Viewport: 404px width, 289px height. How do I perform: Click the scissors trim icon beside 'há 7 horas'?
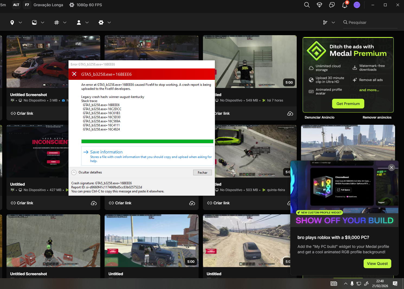tap(264, 100)
